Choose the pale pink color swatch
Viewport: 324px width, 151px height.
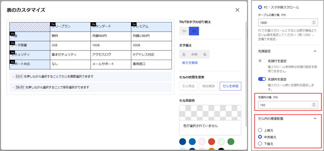coord(202,142)
